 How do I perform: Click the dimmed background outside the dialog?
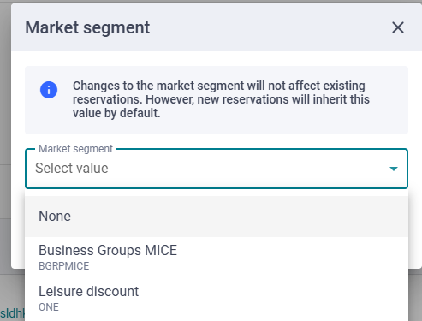[5, 143]
